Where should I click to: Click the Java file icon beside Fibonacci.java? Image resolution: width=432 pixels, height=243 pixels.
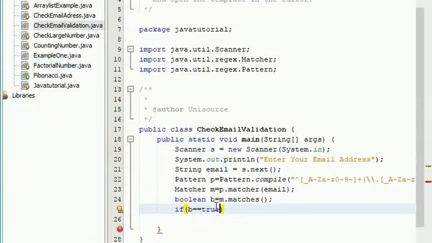click(x=25, y=75)
